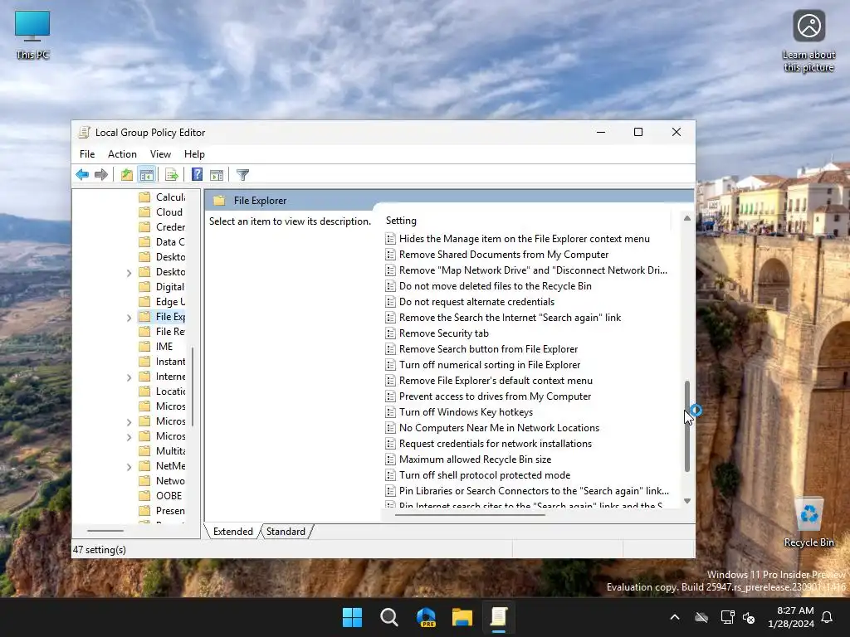
Task: Open the Help toolbar icon
Action: [198, 174]
